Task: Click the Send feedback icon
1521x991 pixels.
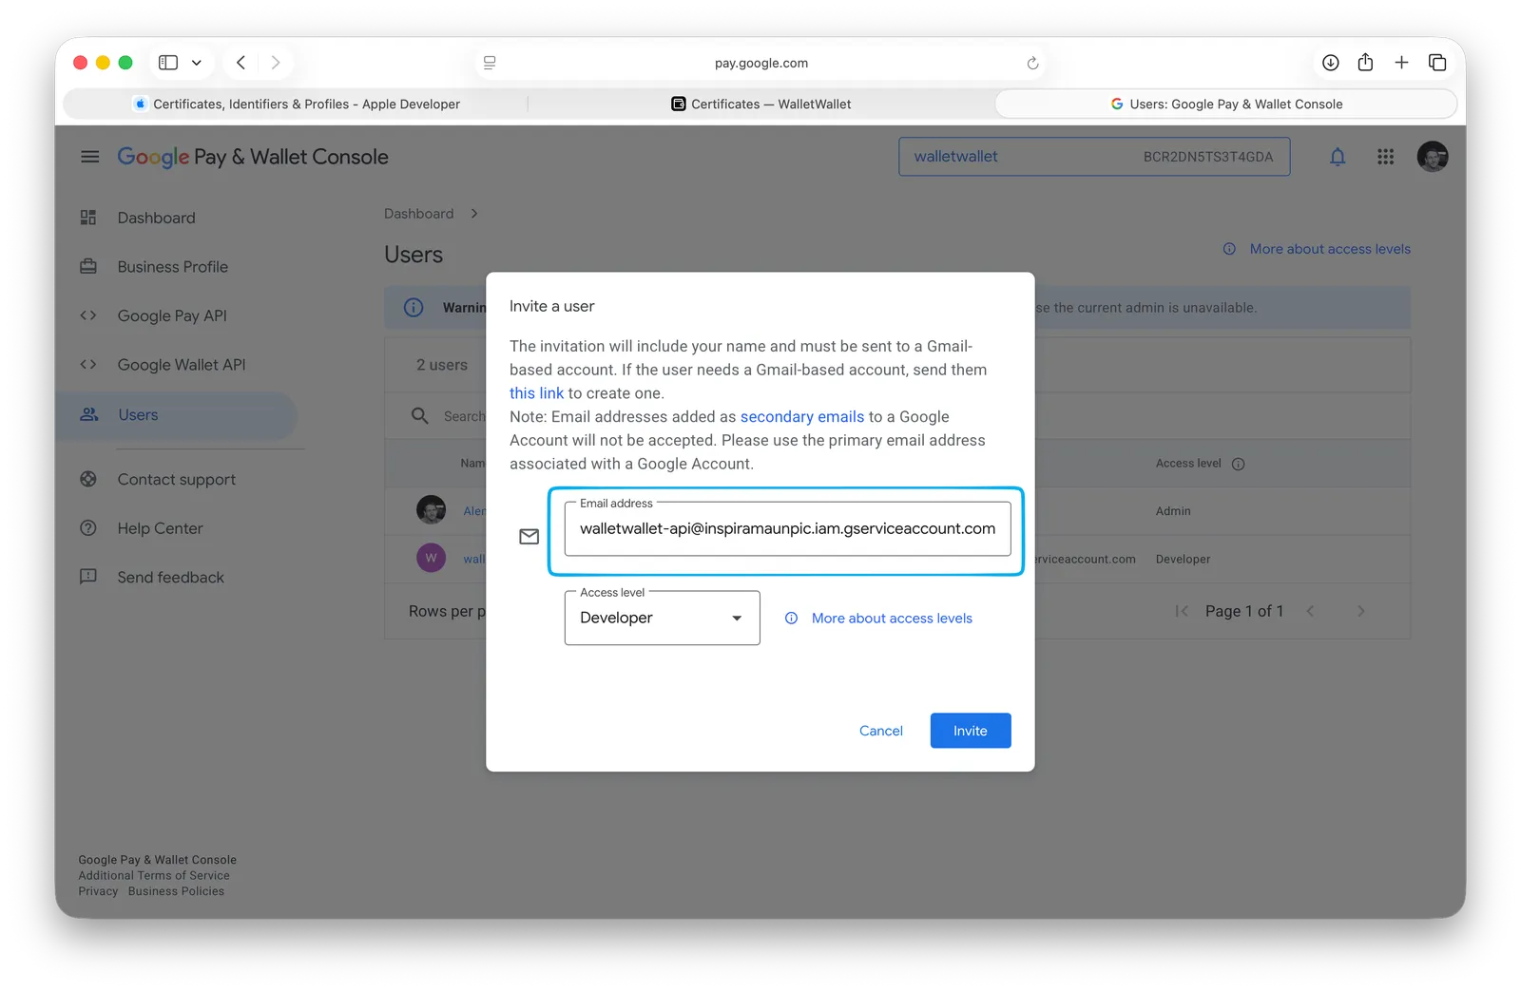Action: (88, 576)
